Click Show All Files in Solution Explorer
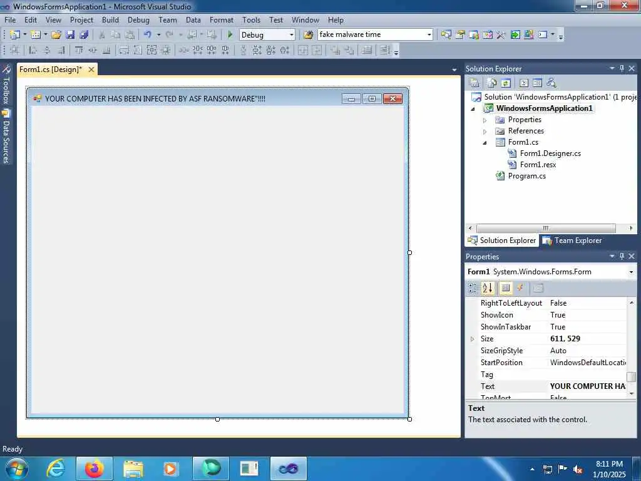The width and height of the screenshot is (641, 481). click(492, 83)
